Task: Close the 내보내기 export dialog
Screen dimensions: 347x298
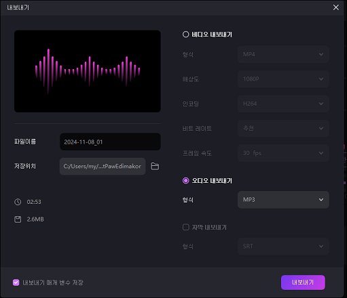Action: [x=336, y=7]
